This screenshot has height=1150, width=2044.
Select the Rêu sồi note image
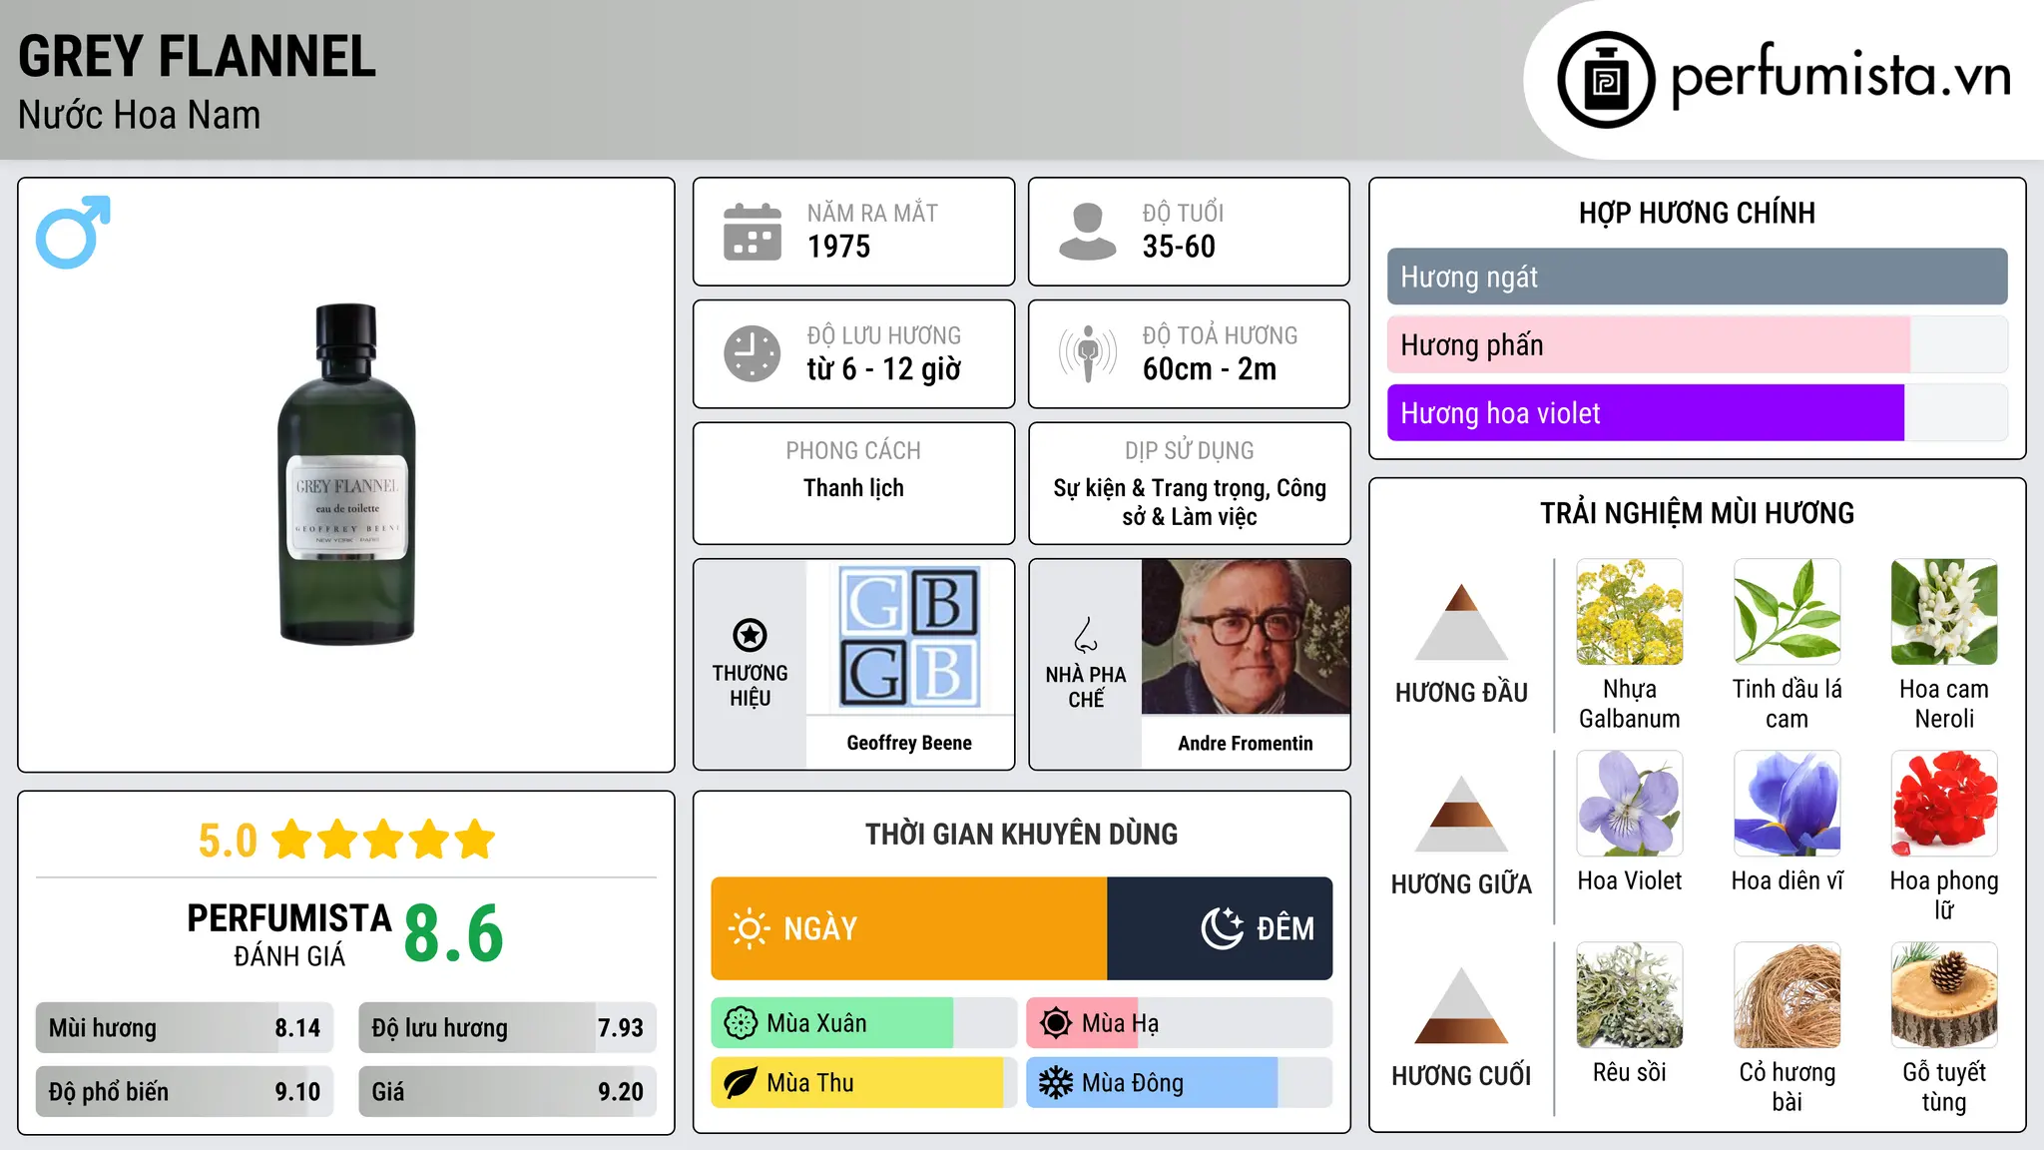click(x=1630, y=995)
